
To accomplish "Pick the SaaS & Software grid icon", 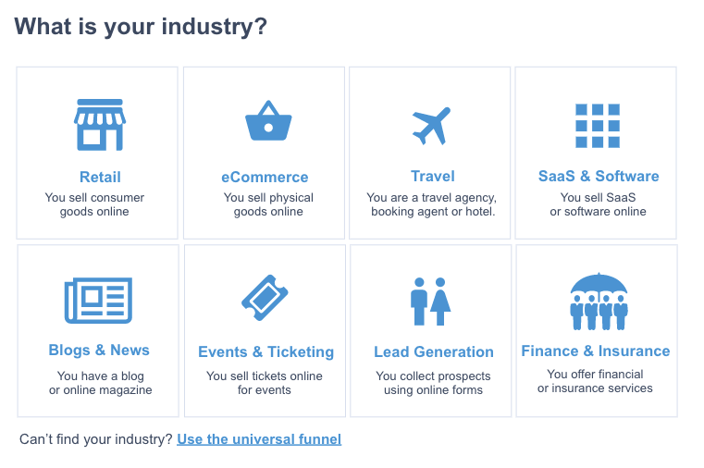I will point(598,126).
